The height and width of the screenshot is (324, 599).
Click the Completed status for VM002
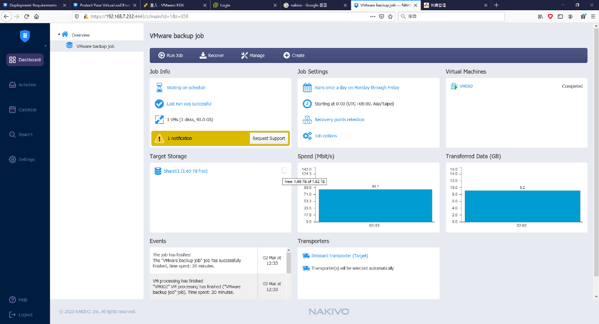coord(572,86)
